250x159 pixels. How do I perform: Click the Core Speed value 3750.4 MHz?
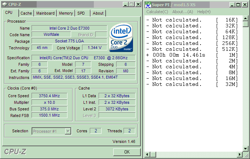point(49,96)
